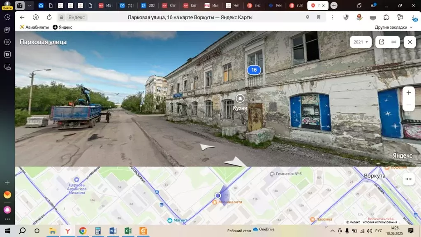Screen dimensions: 421x237
Task: Open Windows taskbar search
Action: click(22, 231)
